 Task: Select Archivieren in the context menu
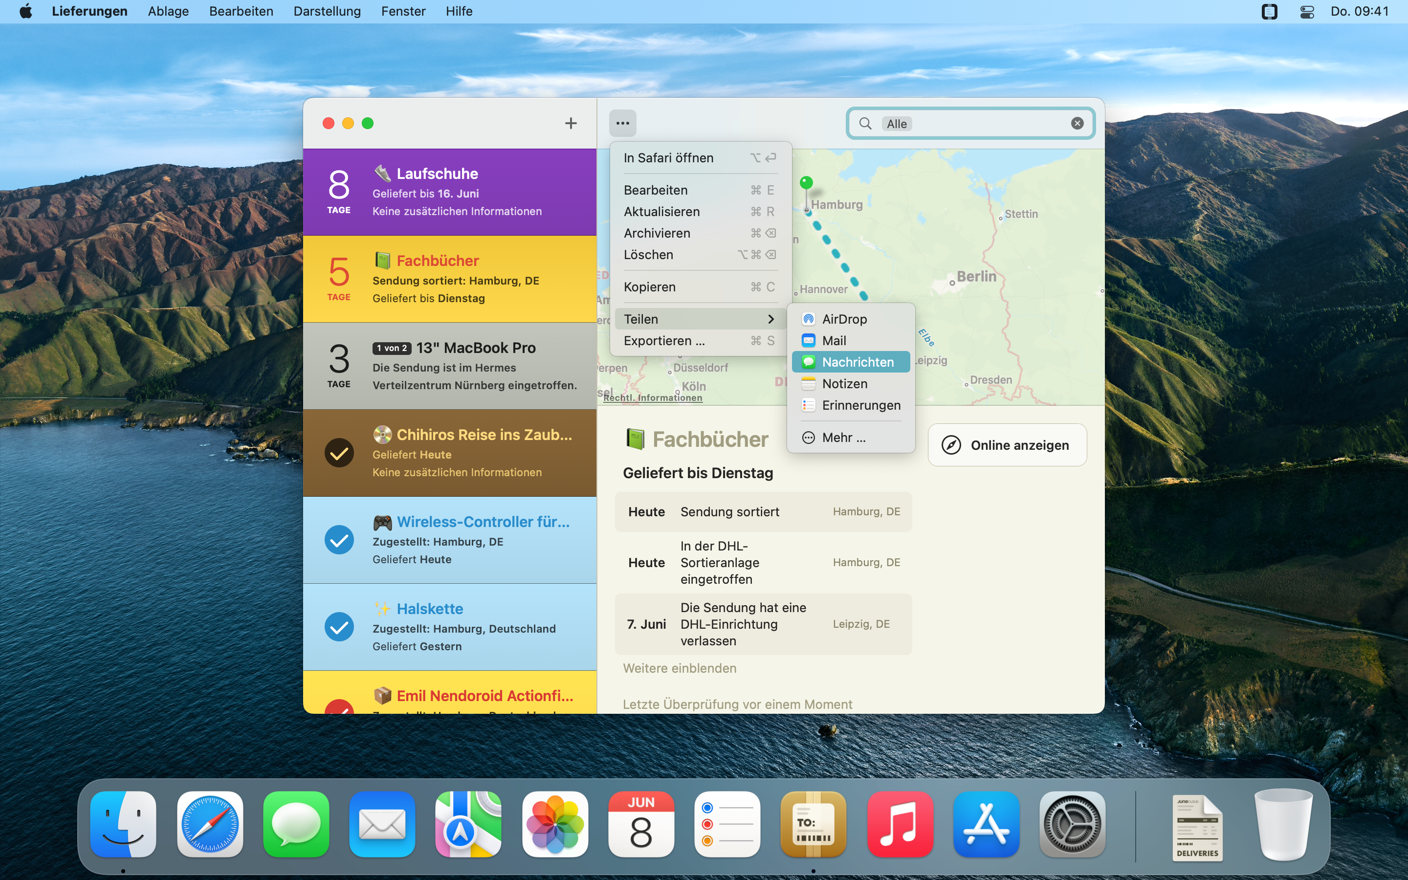pyautogui.click(x=700, y=233)
